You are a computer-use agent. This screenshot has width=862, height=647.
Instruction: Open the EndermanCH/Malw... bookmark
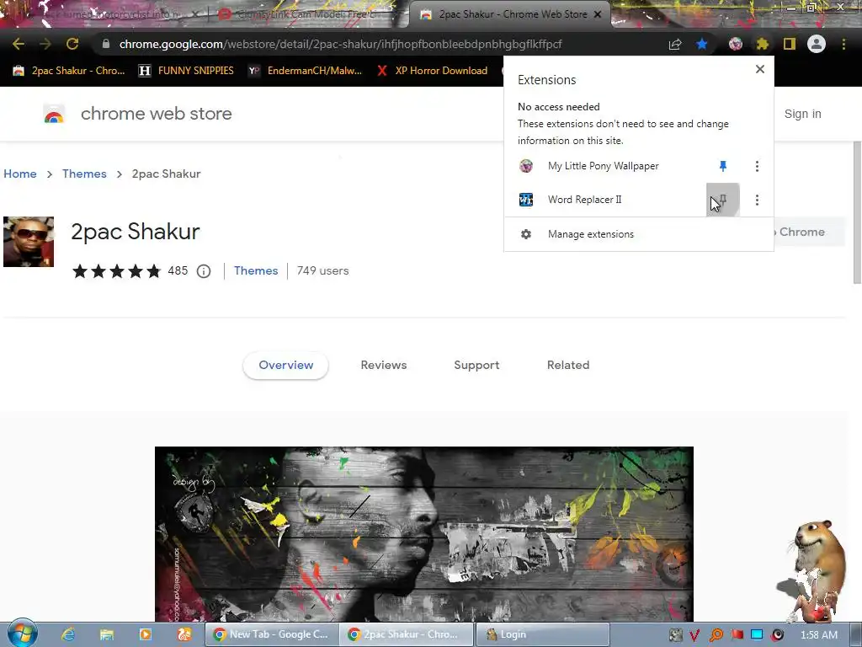pos(305,71)
